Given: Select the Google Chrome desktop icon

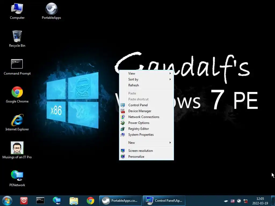Looking at the screenshot, I should tap(17, 95).
